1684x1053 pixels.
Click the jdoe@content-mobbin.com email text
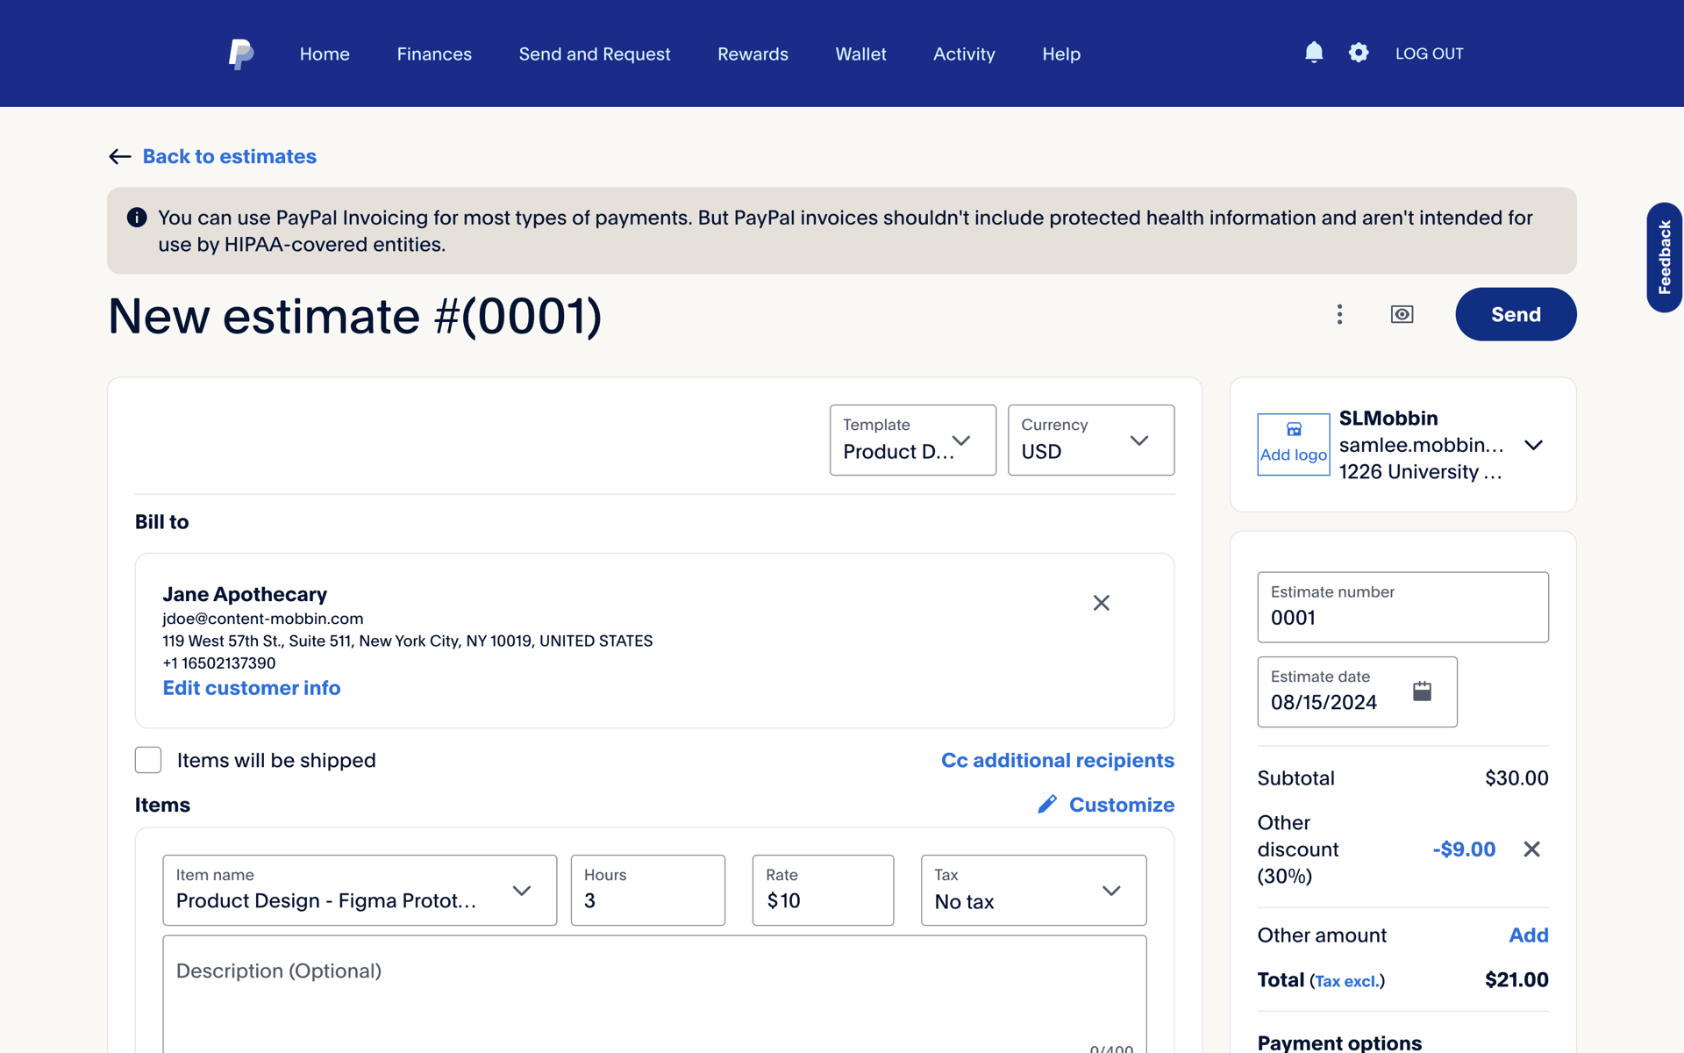[x=263, y=619]
